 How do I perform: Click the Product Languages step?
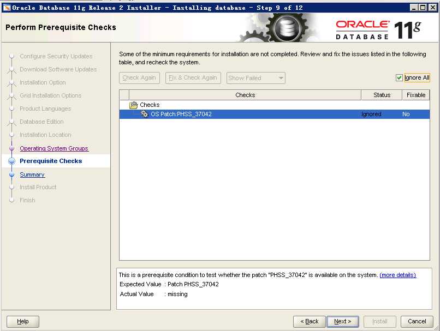[x=45, y=109]
